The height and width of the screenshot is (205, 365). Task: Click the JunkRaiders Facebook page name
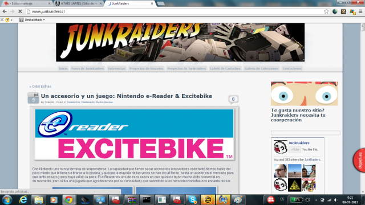299,143
